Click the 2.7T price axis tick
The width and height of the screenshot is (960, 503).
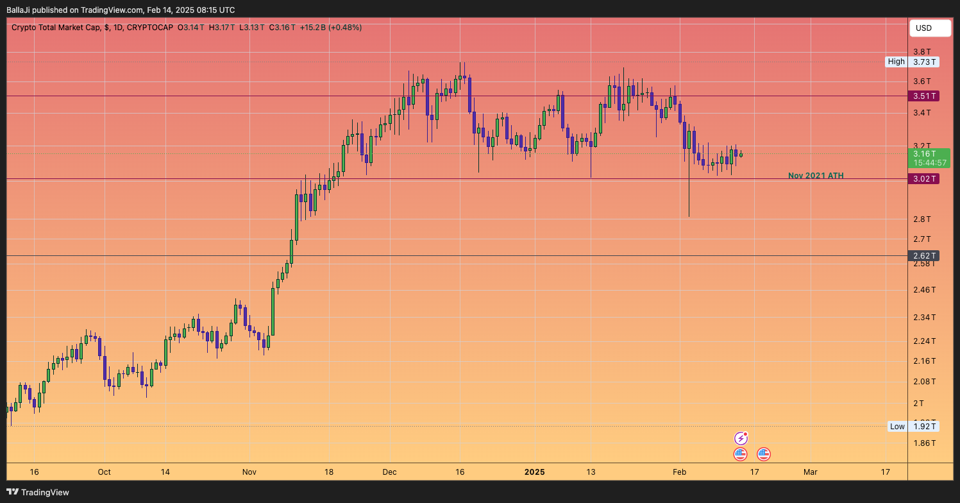[922, 239]
